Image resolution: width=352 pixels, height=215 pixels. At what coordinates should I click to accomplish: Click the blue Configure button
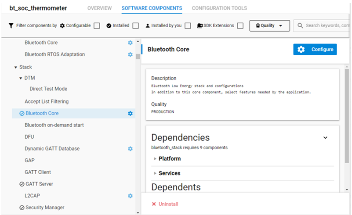pyautogui.click(x=315, y=49)
